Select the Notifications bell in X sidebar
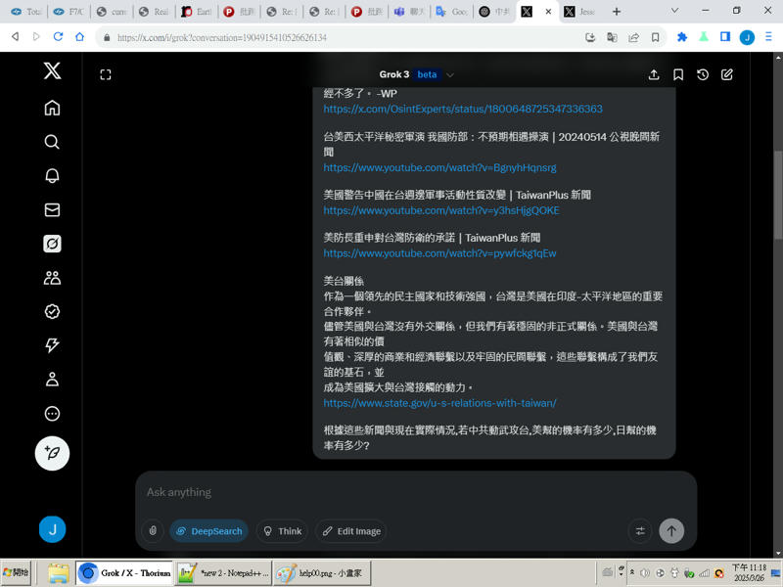 pyautogui.click(x=52, y=175)
